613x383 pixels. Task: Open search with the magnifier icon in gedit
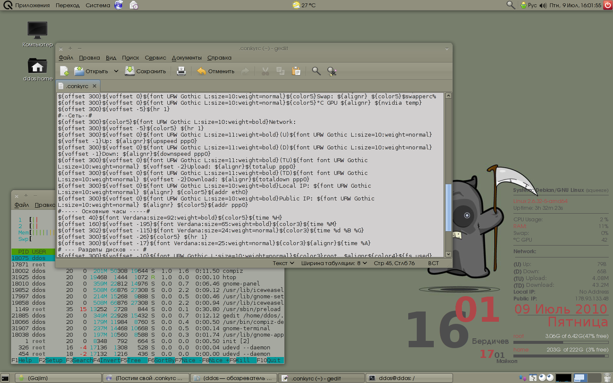pyautogui.click(x=316, y=71)
